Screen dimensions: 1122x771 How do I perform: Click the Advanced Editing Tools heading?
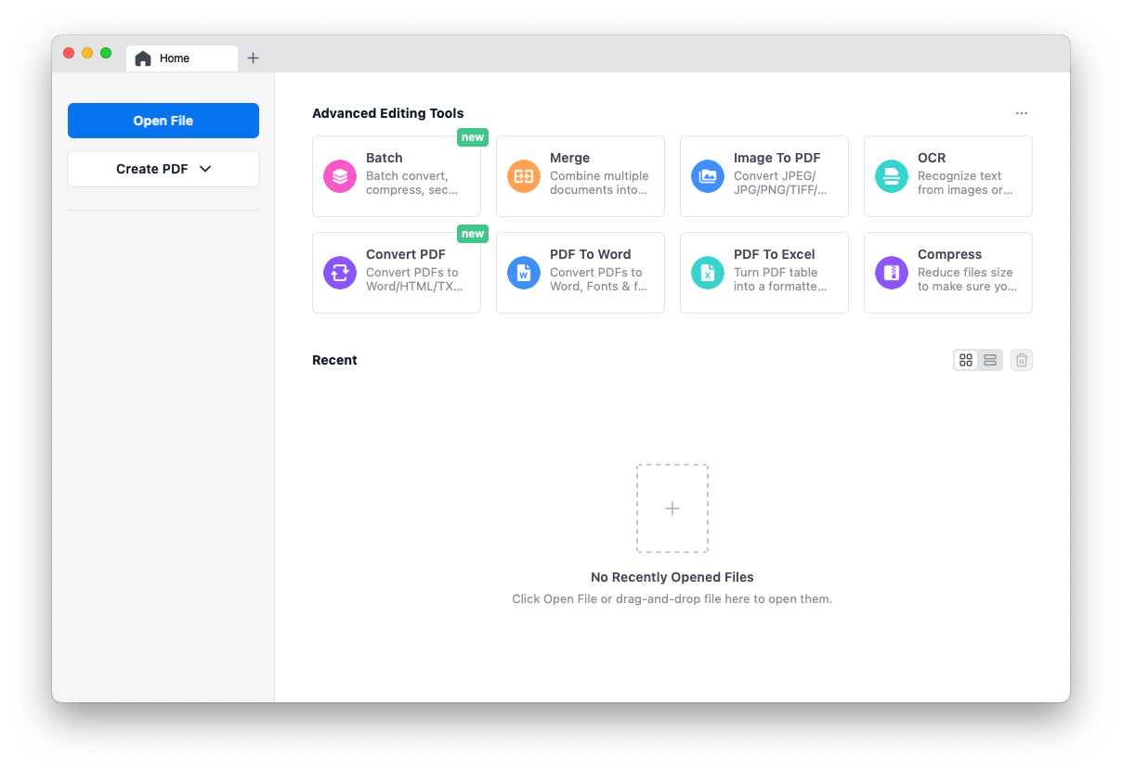(388, 113)
